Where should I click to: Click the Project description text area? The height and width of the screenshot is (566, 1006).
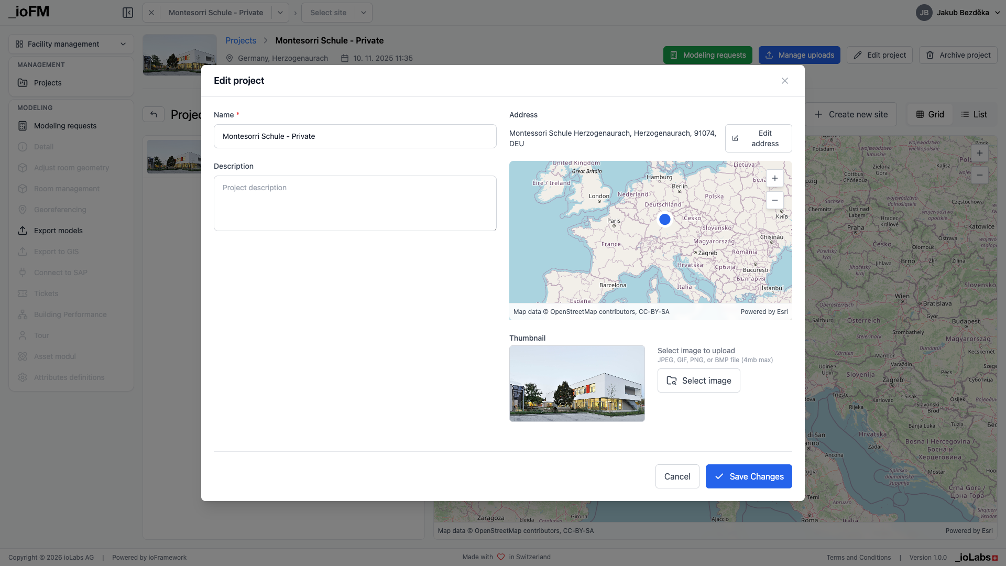coord(355,203)
